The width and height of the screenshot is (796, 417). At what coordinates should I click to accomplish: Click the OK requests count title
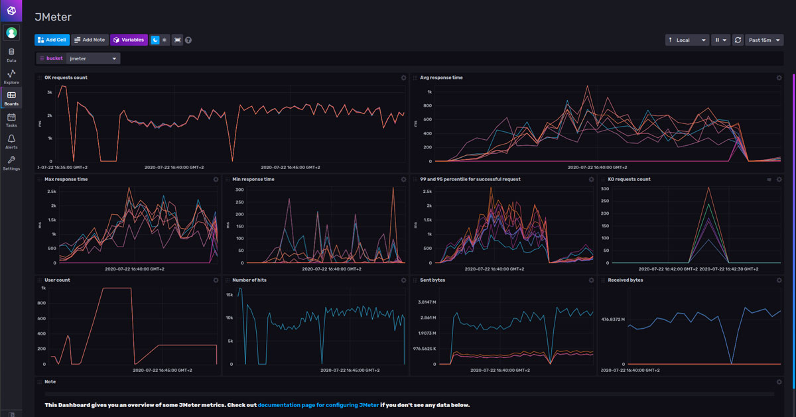[x=66, y=78]
